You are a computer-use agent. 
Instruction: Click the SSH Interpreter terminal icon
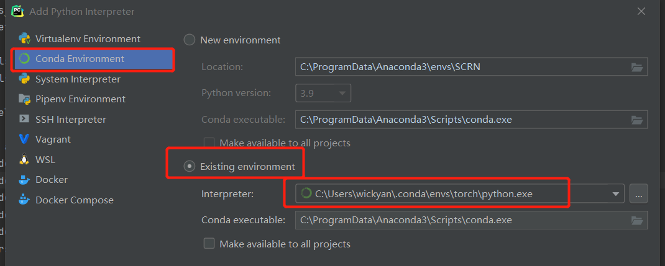tap(25, 119)
